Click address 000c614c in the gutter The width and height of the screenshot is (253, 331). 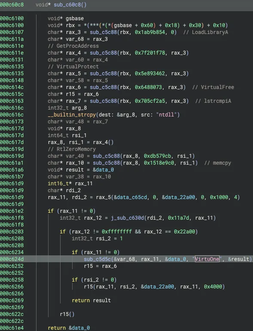(x=12, y=87)
